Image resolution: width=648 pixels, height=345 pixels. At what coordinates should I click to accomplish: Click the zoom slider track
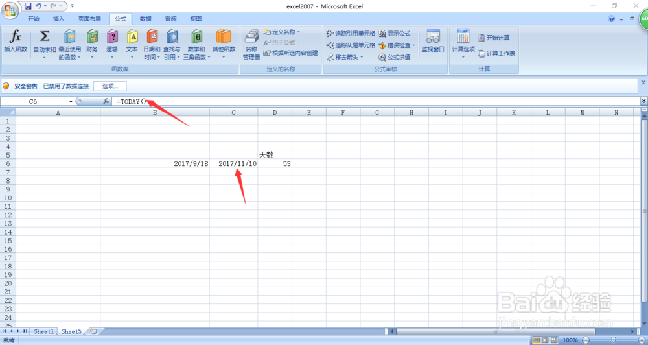coord(613,340)
